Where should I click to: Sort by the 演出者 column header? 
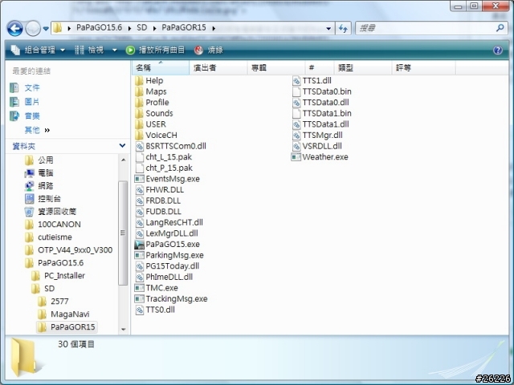coord(218,67)
